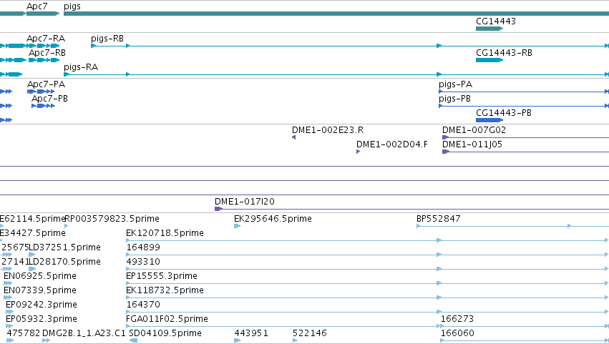Viewport: 609px width, 344px height.
Task: Click the DME1-007G02 start marker
Action: tap(446, 137)
